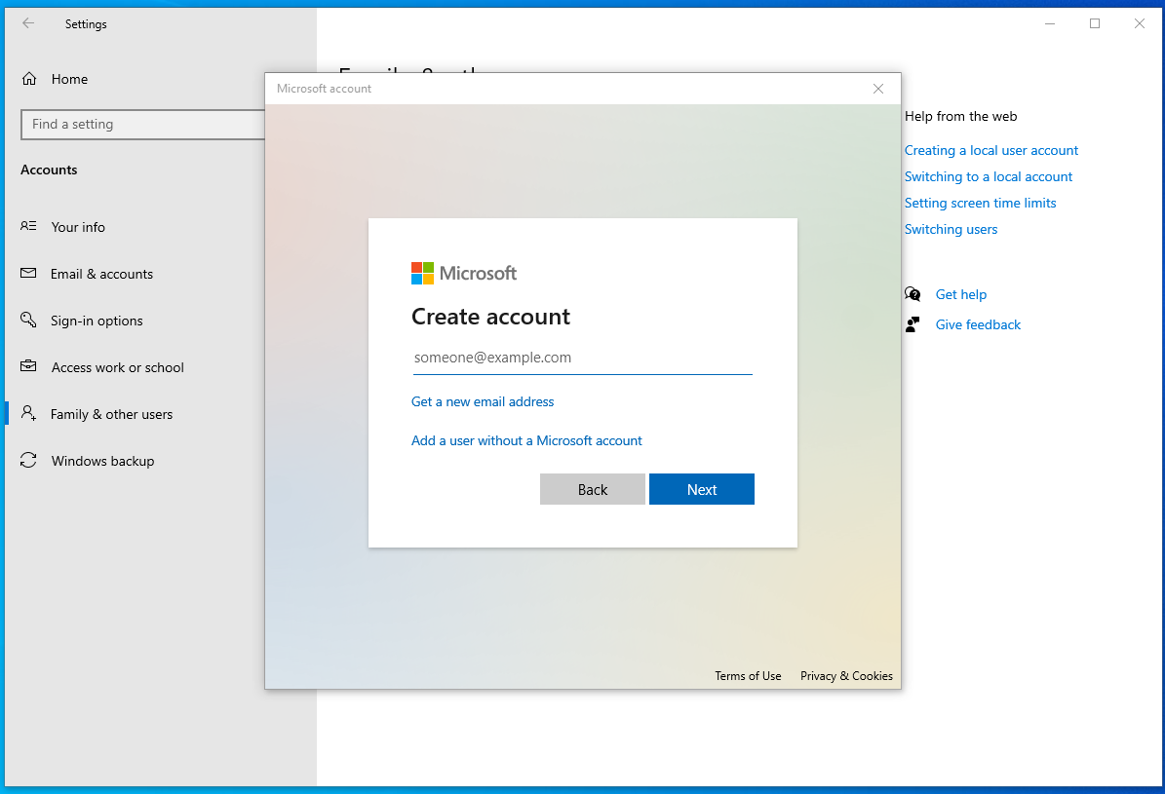Image resolution: width=1165 pixels, height=794 pixels.
Task: Open Setting screen time limits help
Action: (980, 203)
